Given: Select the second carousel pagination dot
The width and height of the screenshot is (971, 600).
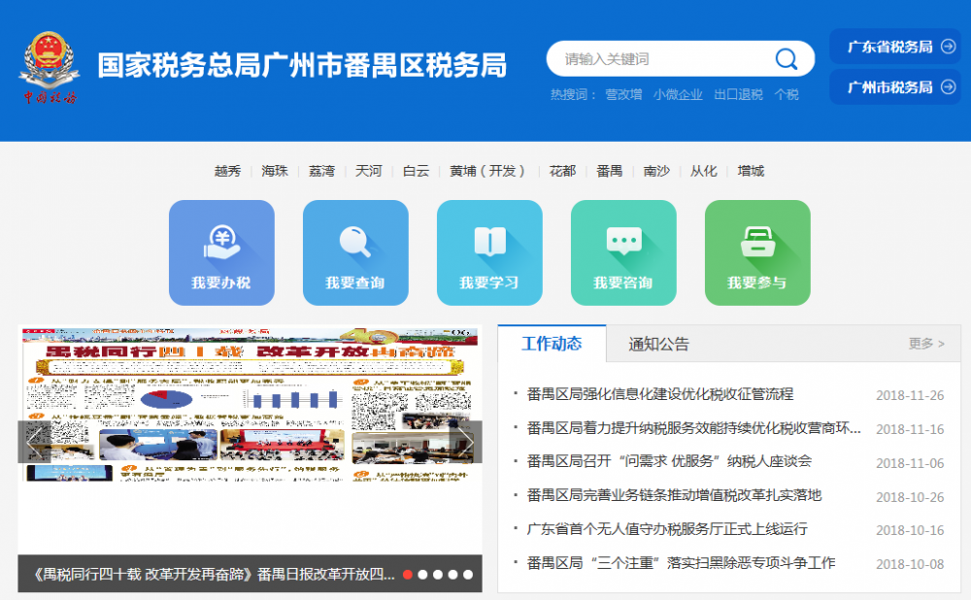Looking at the screenshot, I should click(x=422, y=574).
